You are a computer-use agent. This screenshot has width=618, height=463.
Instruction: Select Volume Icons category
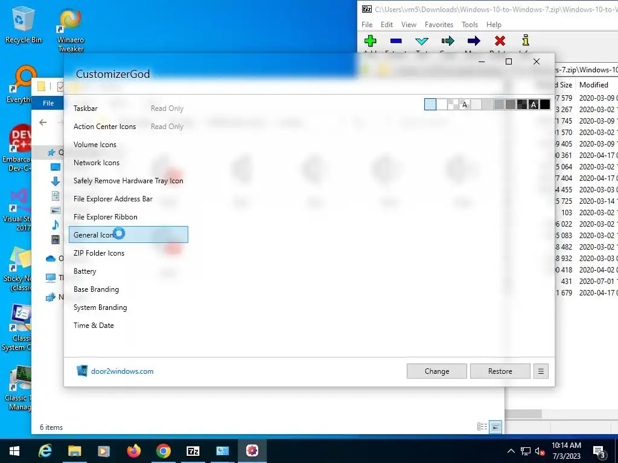(129, 145)
